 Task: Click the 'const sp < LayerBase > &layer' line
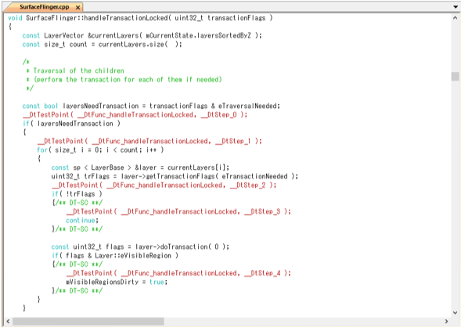point(140,167)
